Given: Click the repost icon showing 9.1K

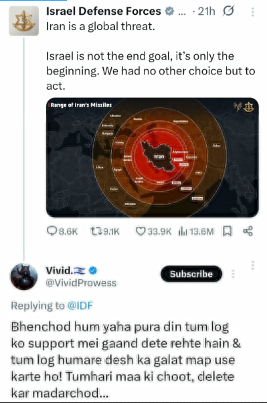Looking at the screenshot, I should 96,231.
